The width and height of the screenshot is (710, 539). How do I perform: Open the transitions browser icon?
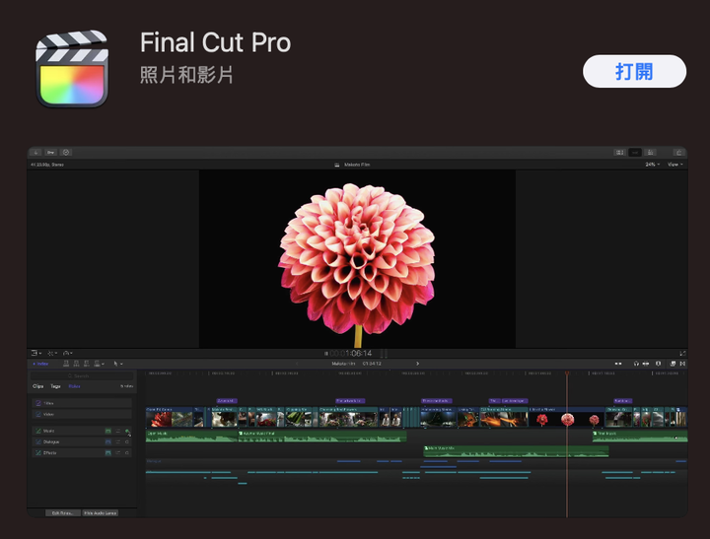coord(682,364)
